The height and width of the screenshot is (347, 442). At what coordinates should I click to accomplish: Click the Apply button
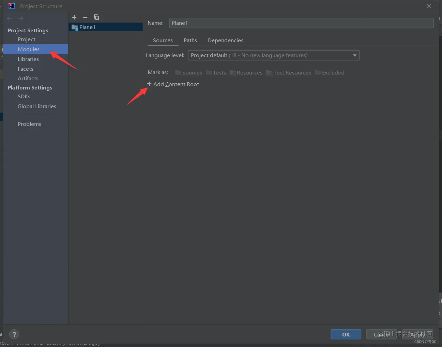pyautogui.click(x=417, y=334)
